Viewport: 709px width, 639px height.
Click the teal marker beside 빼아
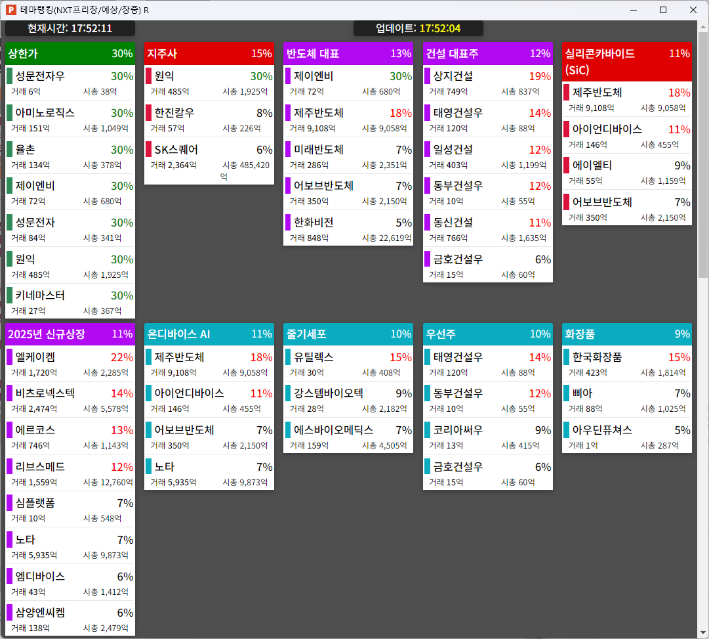click(x=566, y=393)
